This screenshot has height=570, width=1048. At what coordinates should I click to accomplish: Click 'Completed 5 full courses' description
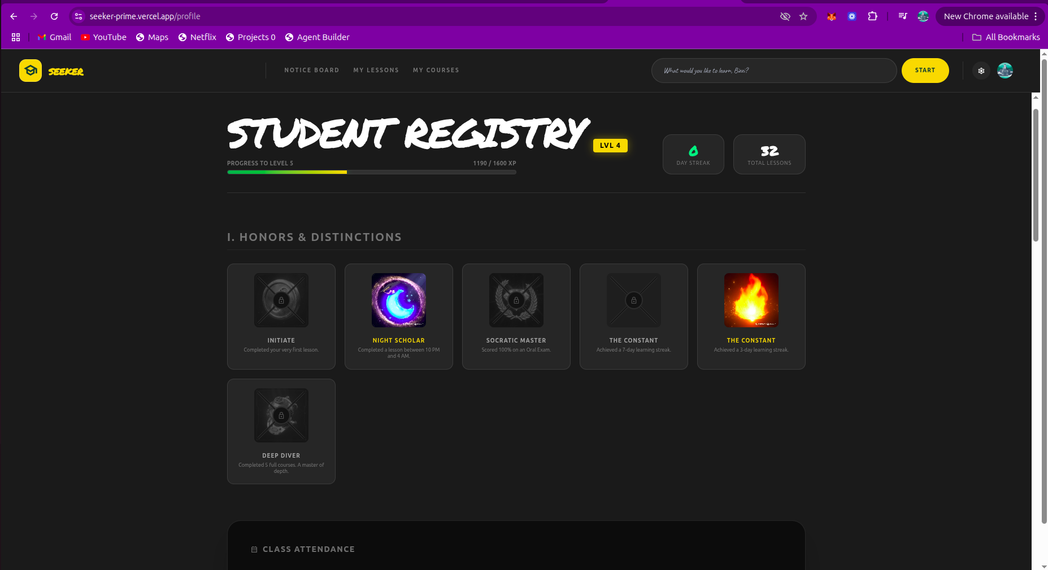[x=281, y=468]
